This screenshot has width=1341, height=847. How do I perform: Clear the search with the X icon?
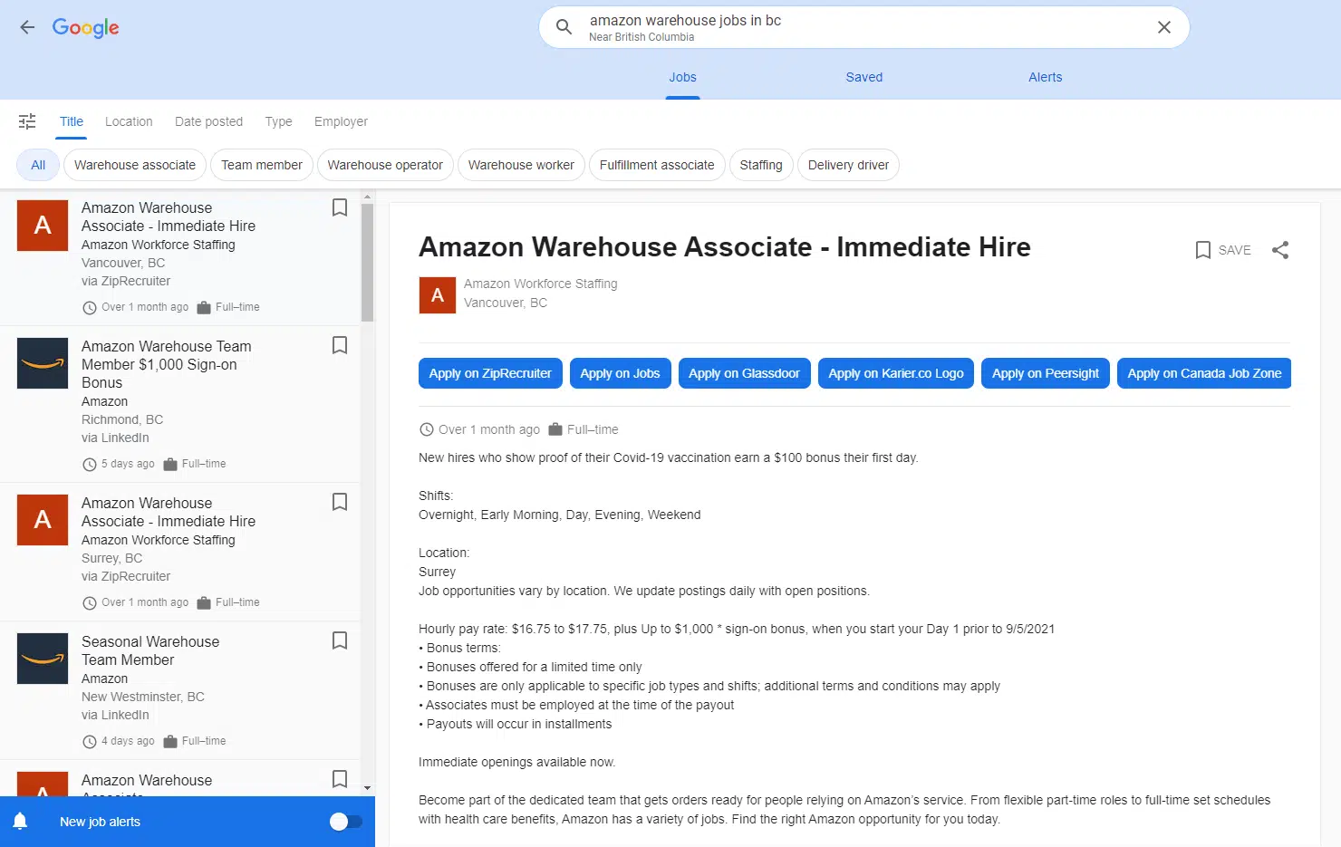click(1164, 27)
